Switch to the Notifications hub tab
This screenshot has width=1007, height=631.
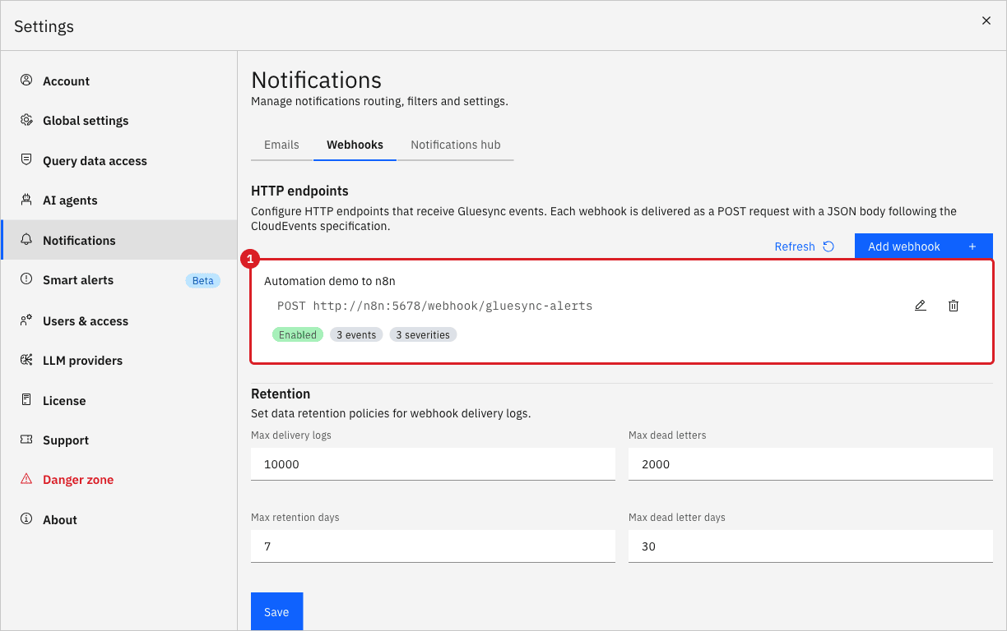456,145
